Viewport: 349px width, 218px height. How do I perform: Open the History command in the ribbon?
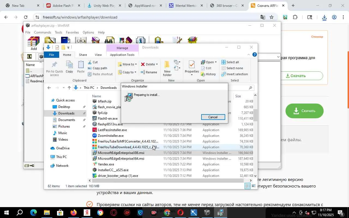click(x=208, y=74)
